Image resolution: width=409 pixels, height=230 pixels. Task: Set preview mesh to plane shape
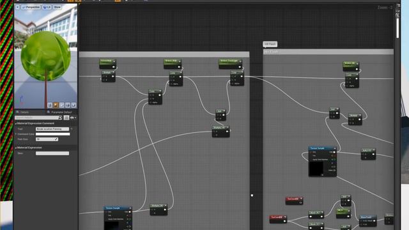pos(62,105)
